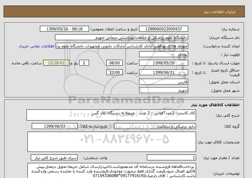Click the quantity field showing 1
Screen dimensions: 252x178
pos(171,158)
